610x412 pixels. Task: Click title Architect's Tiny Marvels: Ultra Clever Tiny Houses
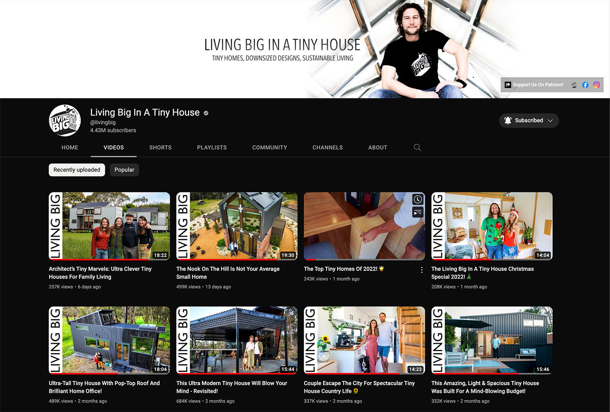100,273
